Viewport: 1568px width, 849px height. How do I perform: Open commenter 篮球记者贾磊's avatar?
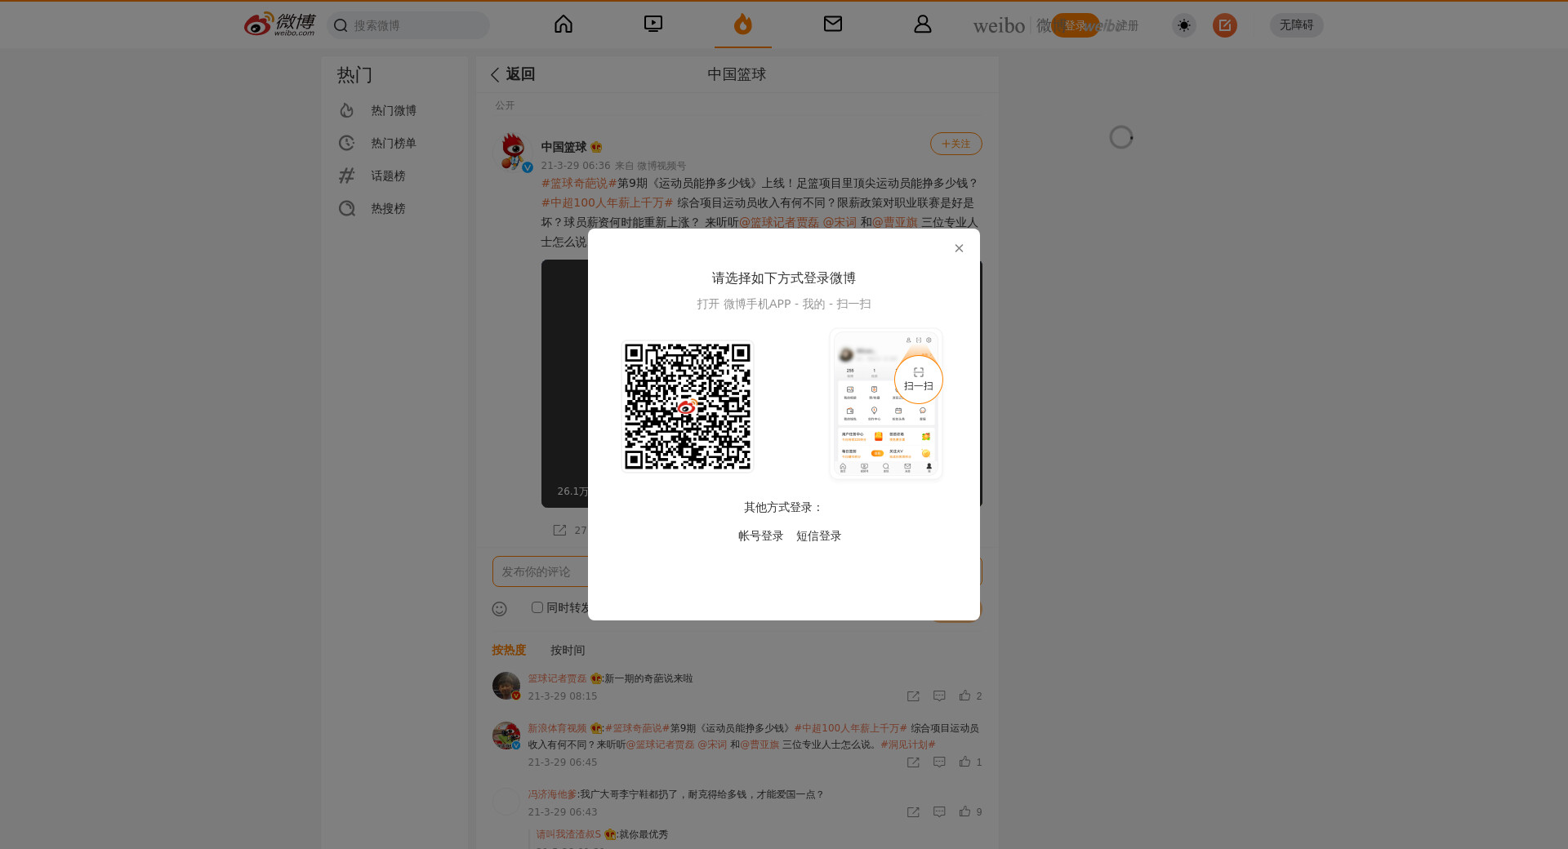(506, 686)
